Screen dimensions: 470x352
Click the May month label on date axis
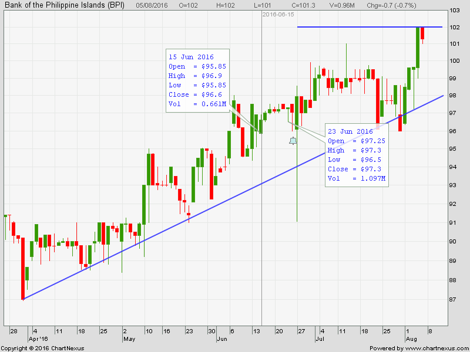click(129, 339)
